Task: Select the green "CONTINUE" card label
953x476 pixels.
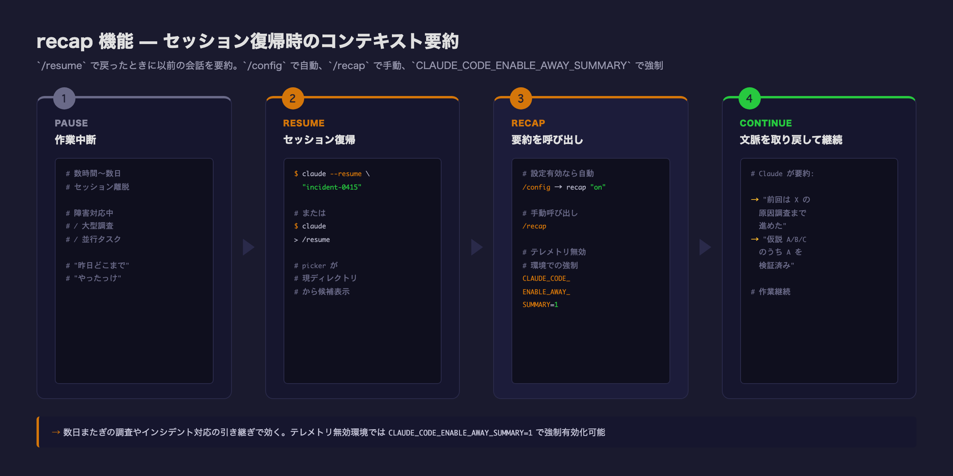Action: coord(766,123)
